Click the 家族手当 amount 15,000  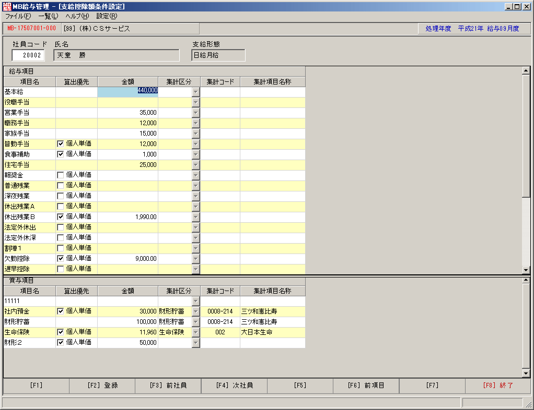(x=127, y=134)
